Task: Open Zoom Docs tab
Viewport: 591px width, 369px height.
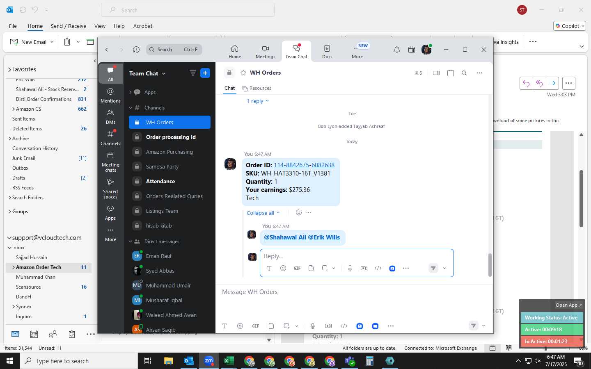Action: 327,52
